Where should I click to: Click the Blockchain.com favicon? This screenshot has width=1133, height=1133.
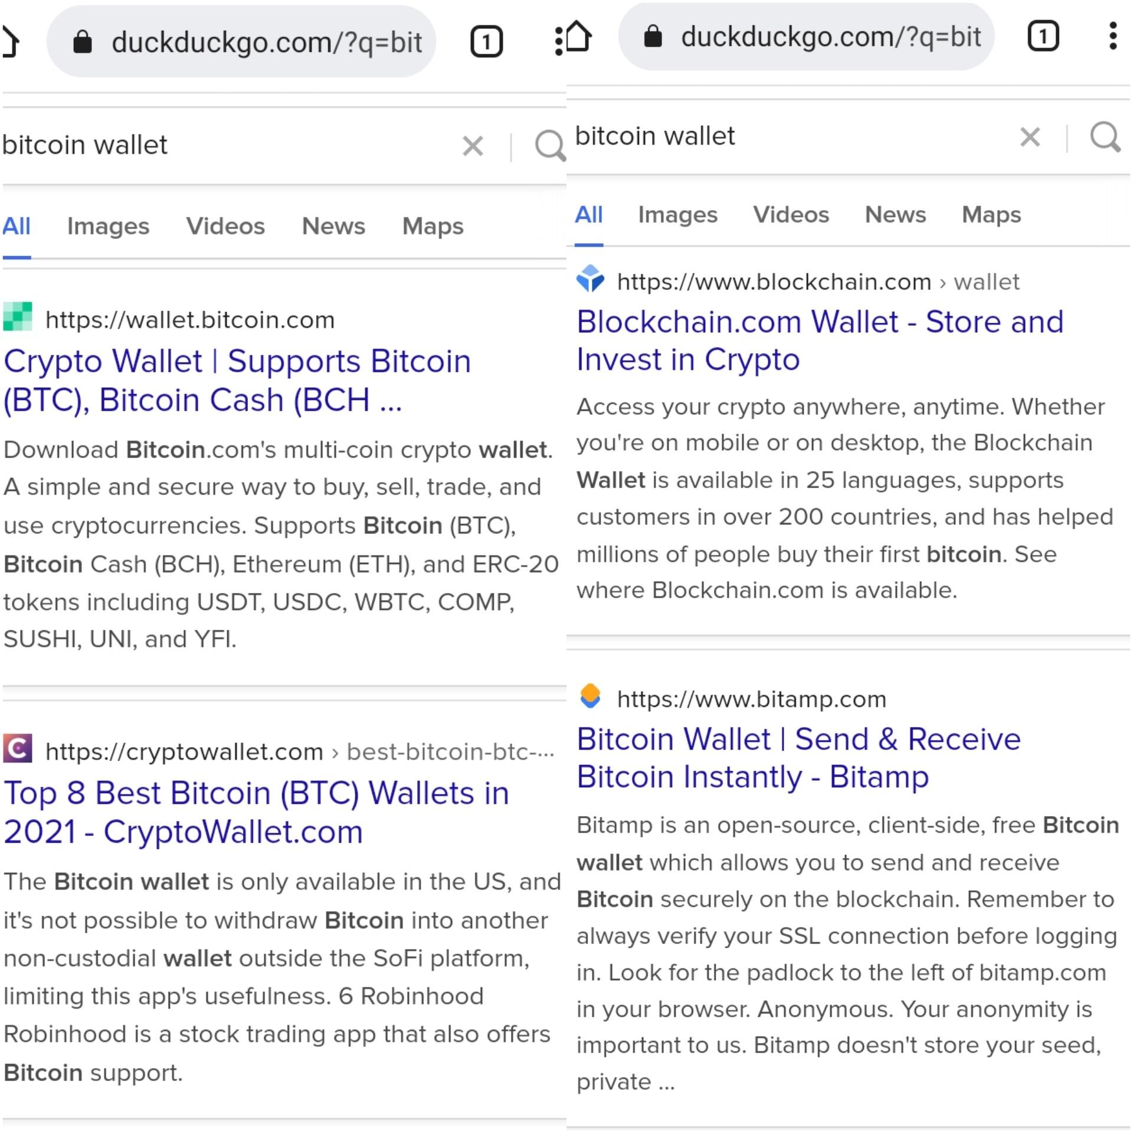tap(591, 280)
